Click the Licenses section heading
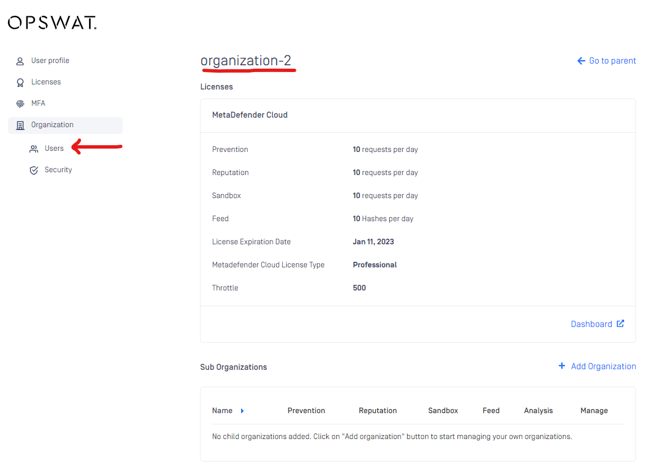The width and height of the screenshot is (663, 470). click(x=216, y=87)
